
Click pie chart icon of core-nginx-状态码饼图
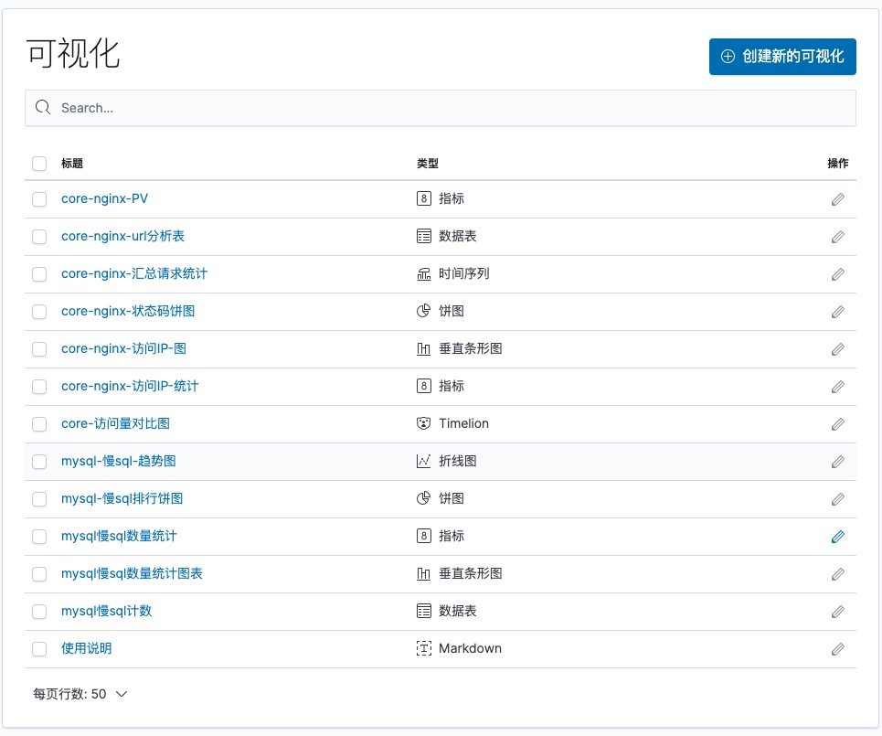tap(423, 311)
